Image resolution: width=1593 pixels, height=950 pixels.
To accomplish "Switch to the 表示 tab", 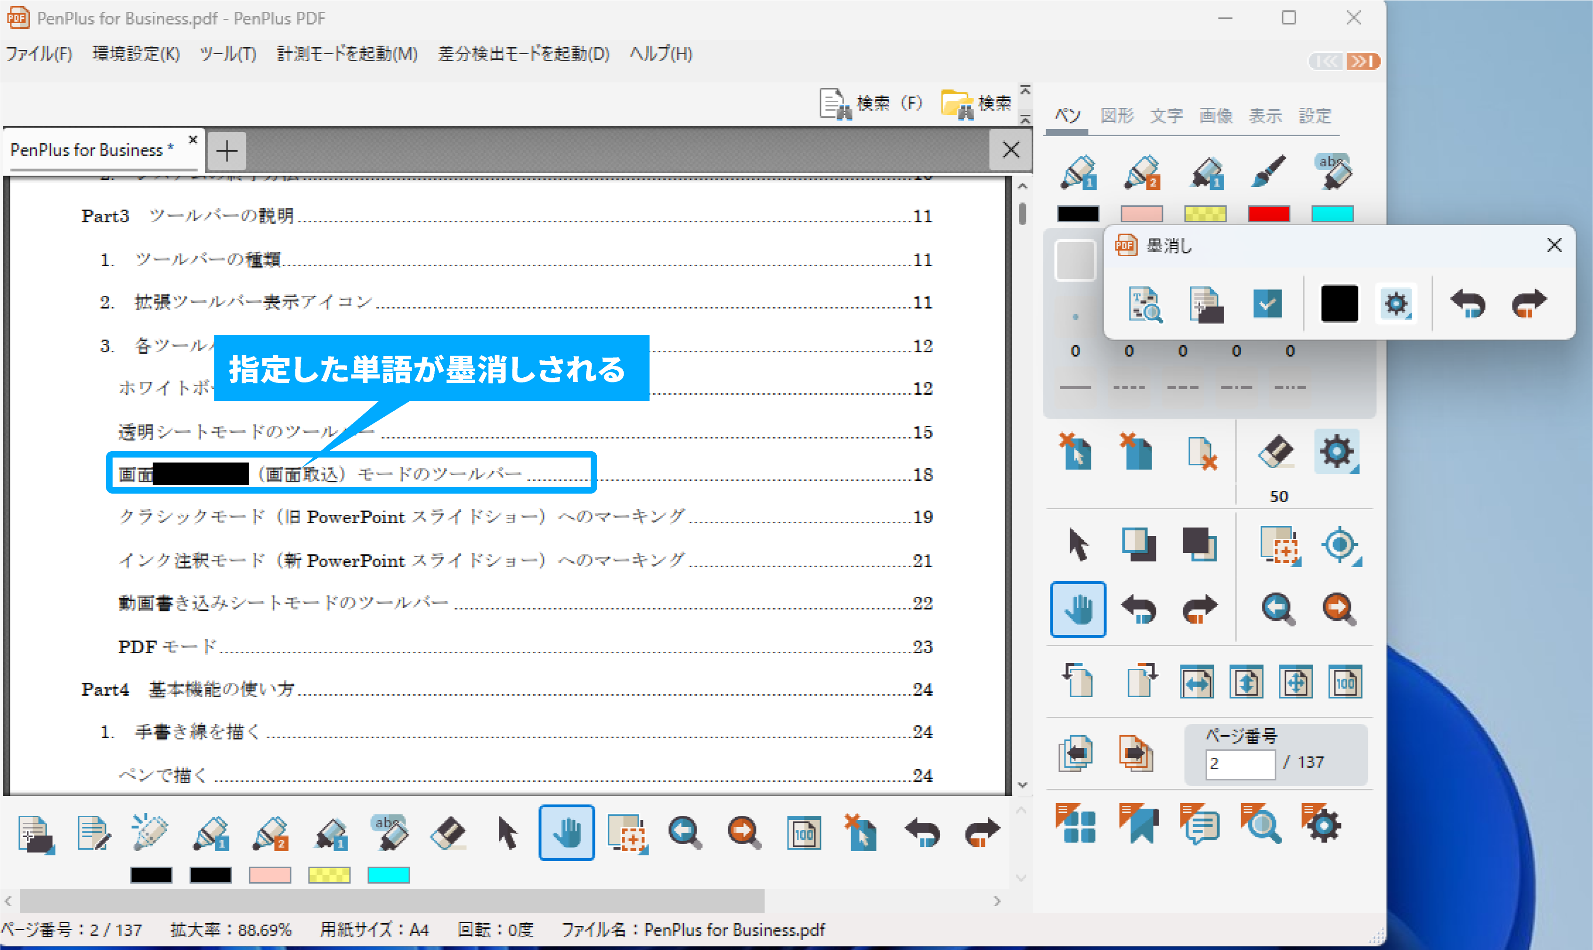I will [x=1265, y=116].
